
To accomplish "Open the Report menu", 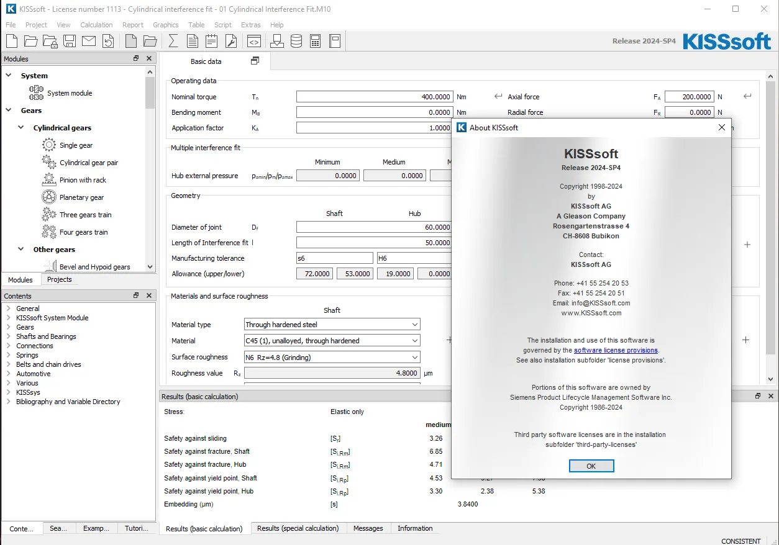I will pos(133,25).
